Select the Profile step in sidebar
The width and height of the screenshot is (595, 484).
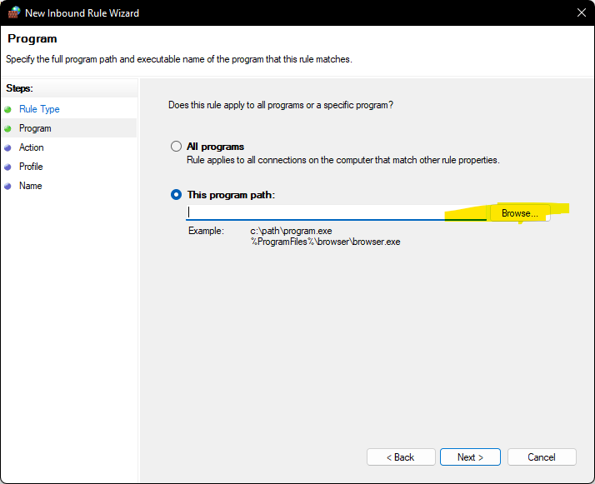click(31, 167)
